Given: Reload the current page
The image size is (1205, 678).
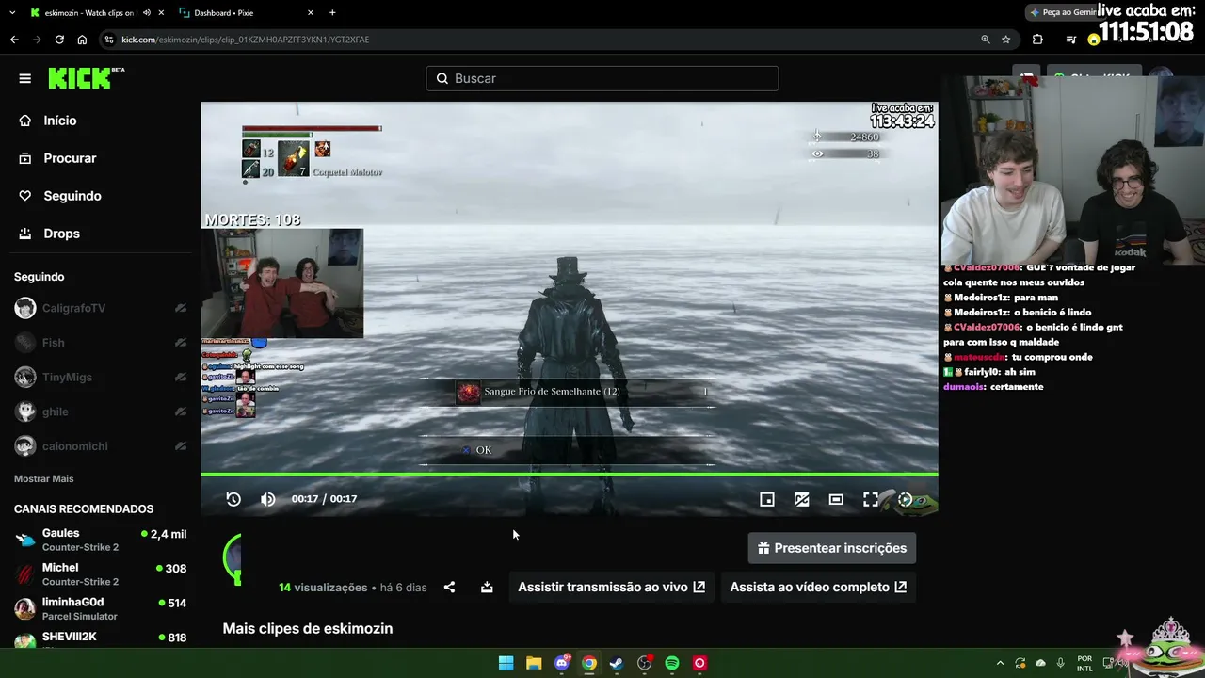Looking at the screenshot, I should click(x=59, y=40).
